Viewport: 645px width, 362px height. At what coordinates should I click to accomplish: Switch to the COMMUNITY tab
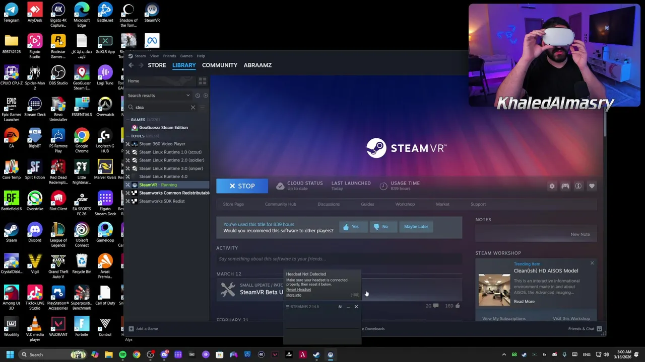(x=219, y=65)
